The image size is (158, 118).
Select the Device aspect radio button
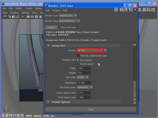(78, 64)
